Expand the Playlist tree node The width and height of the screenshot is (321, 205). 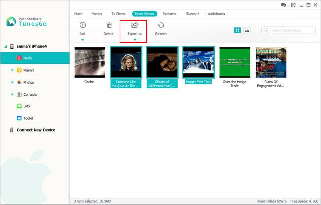pyautogui.click(x=12, y=70)
